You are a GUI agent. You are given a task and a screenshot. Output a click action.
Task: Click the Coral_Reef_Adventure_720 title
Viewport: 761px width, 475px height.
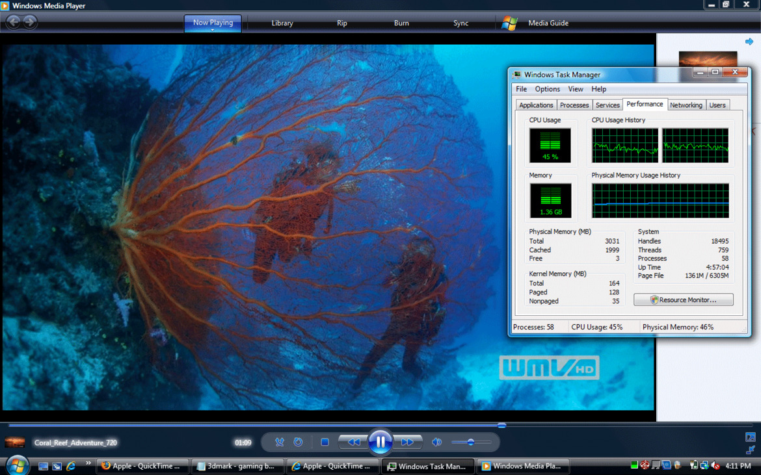75,443
